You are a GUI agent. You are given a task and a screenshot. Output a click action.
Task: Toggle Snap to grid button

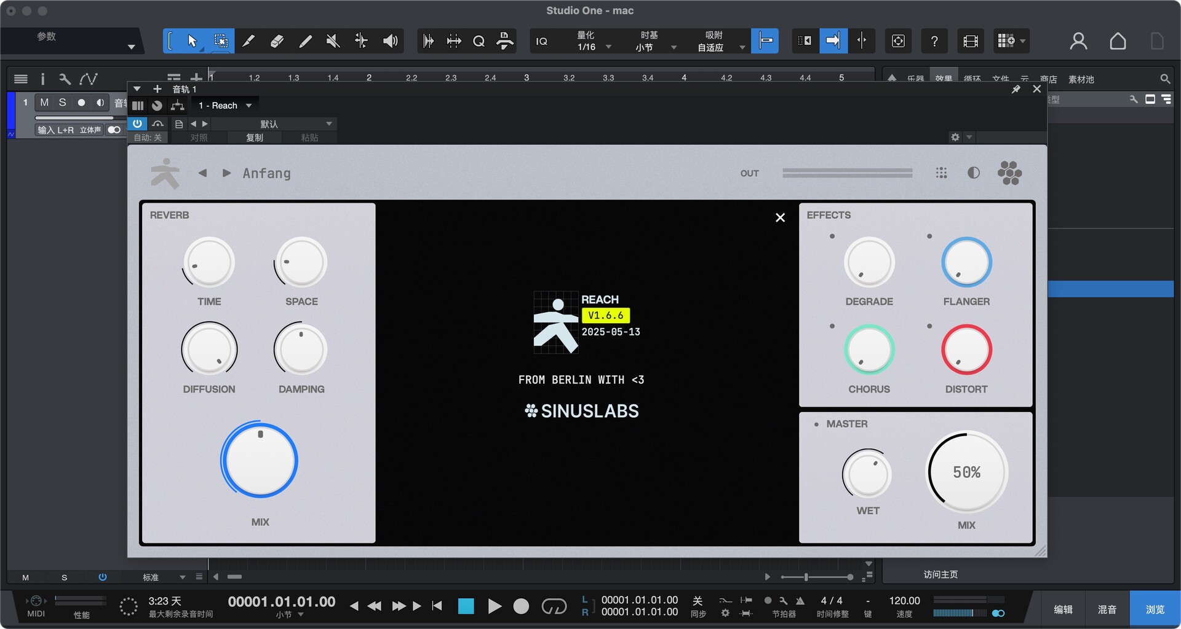(x=765, y=41)
